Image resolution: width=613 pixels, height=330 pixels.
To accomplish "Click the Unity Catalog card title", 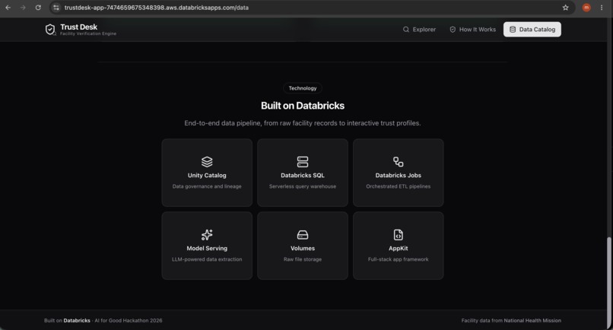I will [207, 175].
